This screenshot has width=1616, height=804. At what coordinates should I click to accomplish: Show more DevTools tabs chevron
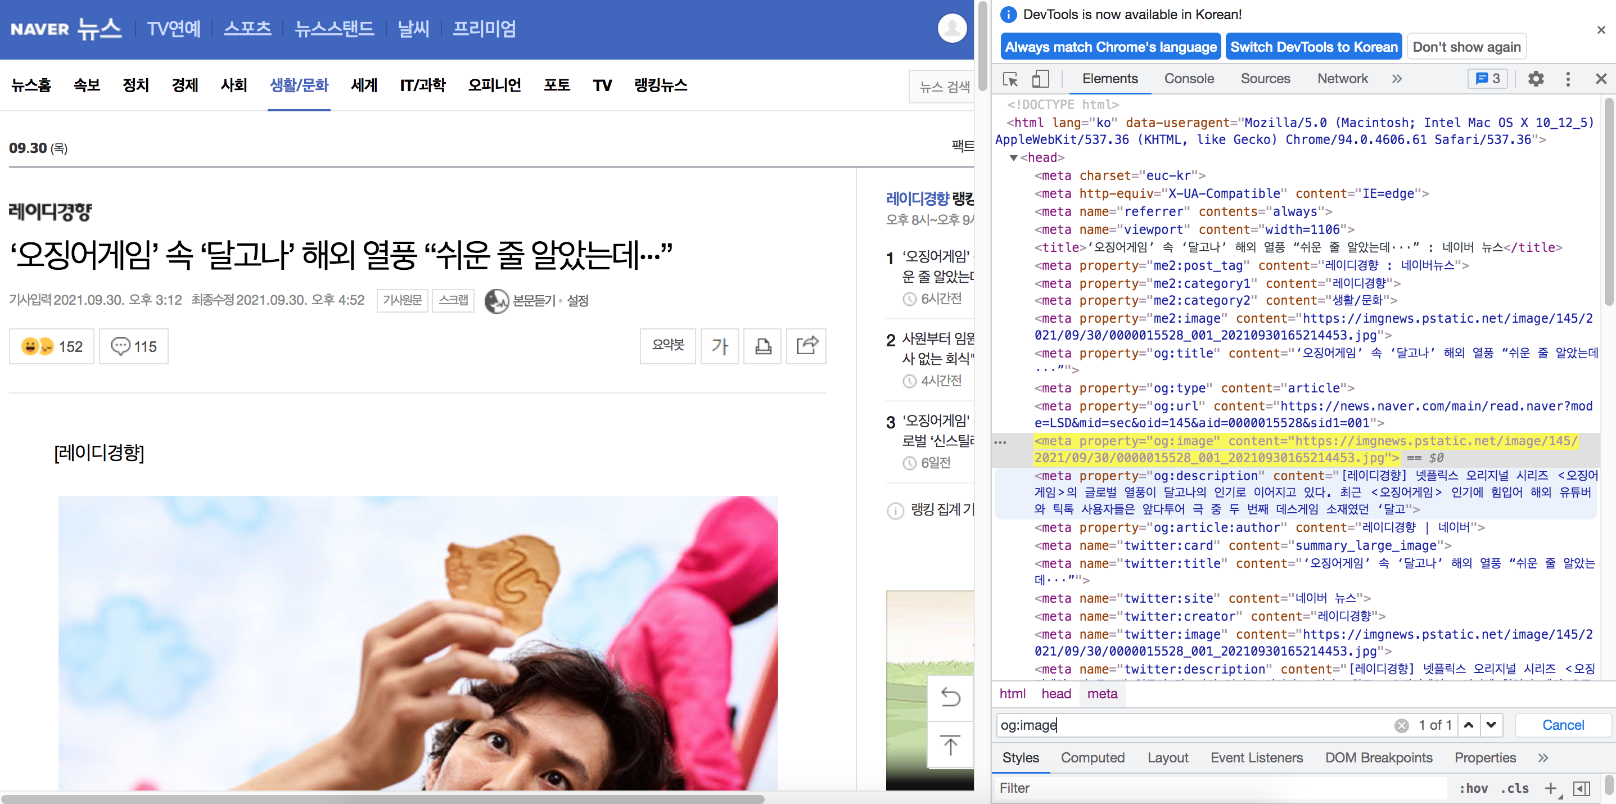(x=1397, y=79)
